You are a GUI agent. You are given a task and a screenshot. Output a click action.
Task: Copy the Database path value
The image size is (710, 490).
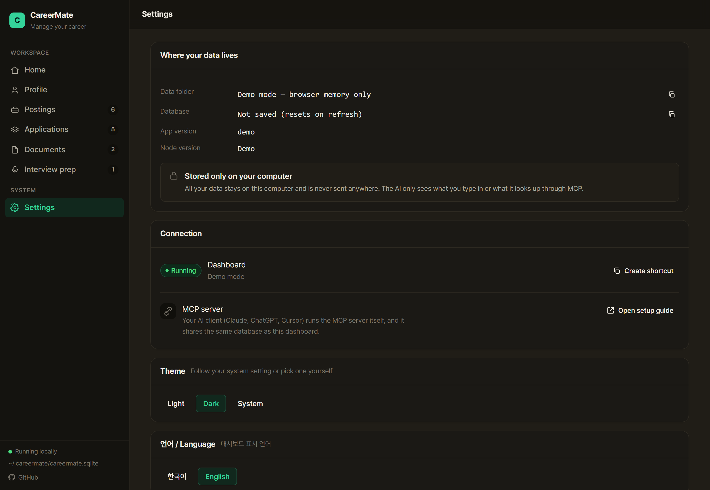point(672,114)
